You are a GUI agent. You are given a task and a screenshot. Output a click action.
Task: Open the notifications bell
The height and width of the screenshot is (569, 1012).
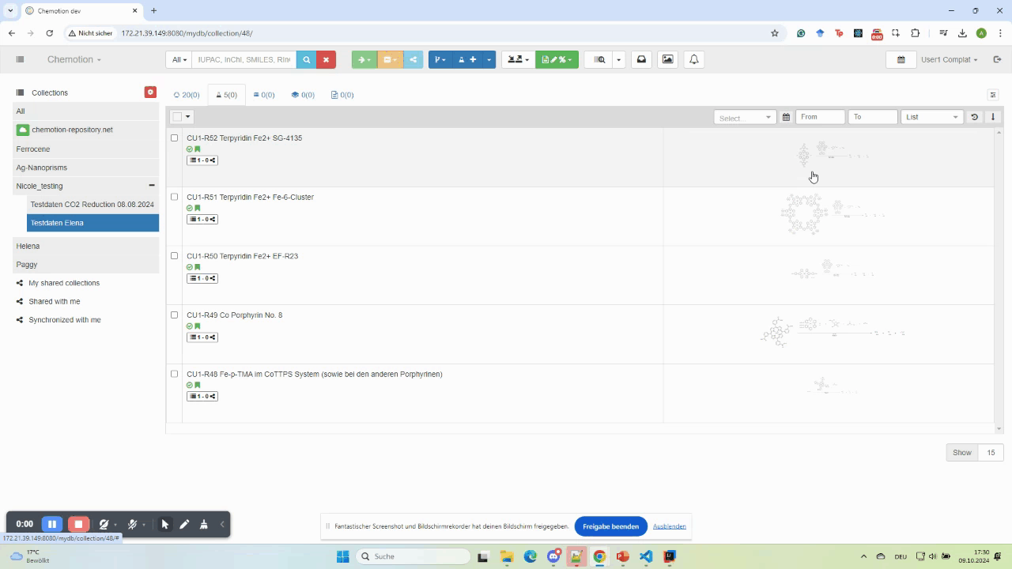[694, 59]
